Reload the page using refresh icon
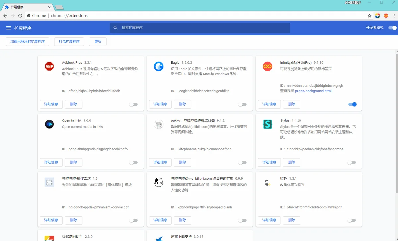This screenshot has width=398, height=241. [20, 16]
